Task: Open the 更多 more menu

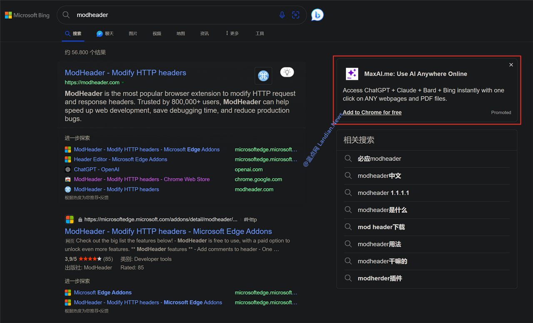Action: (232, 33)
